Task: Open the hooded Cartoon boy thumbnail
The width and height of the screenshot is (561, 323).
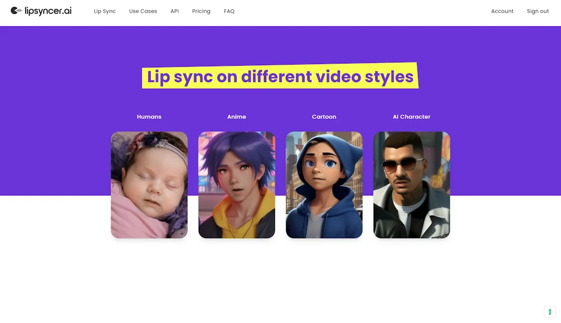Action: click(324, 184)
